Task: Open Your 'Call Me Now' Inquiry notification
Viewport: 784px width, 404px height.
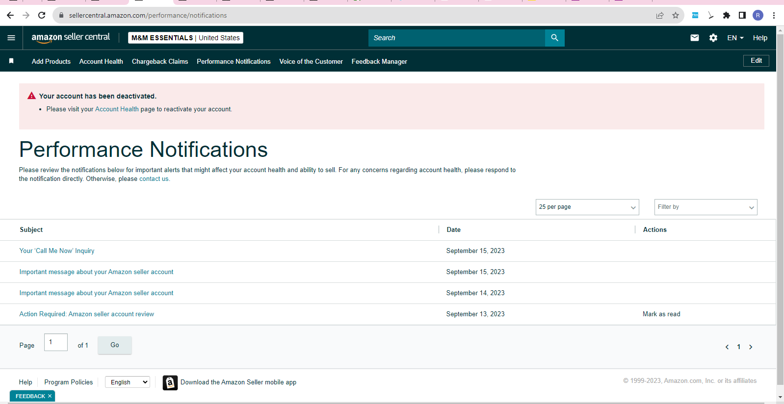Action: (57, 251)
